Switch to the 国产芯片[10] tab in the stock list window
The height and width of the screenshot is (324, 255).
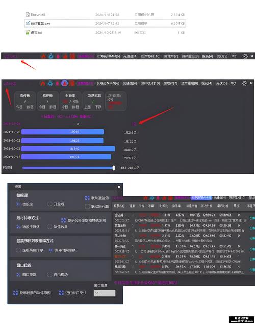point(237,198)
